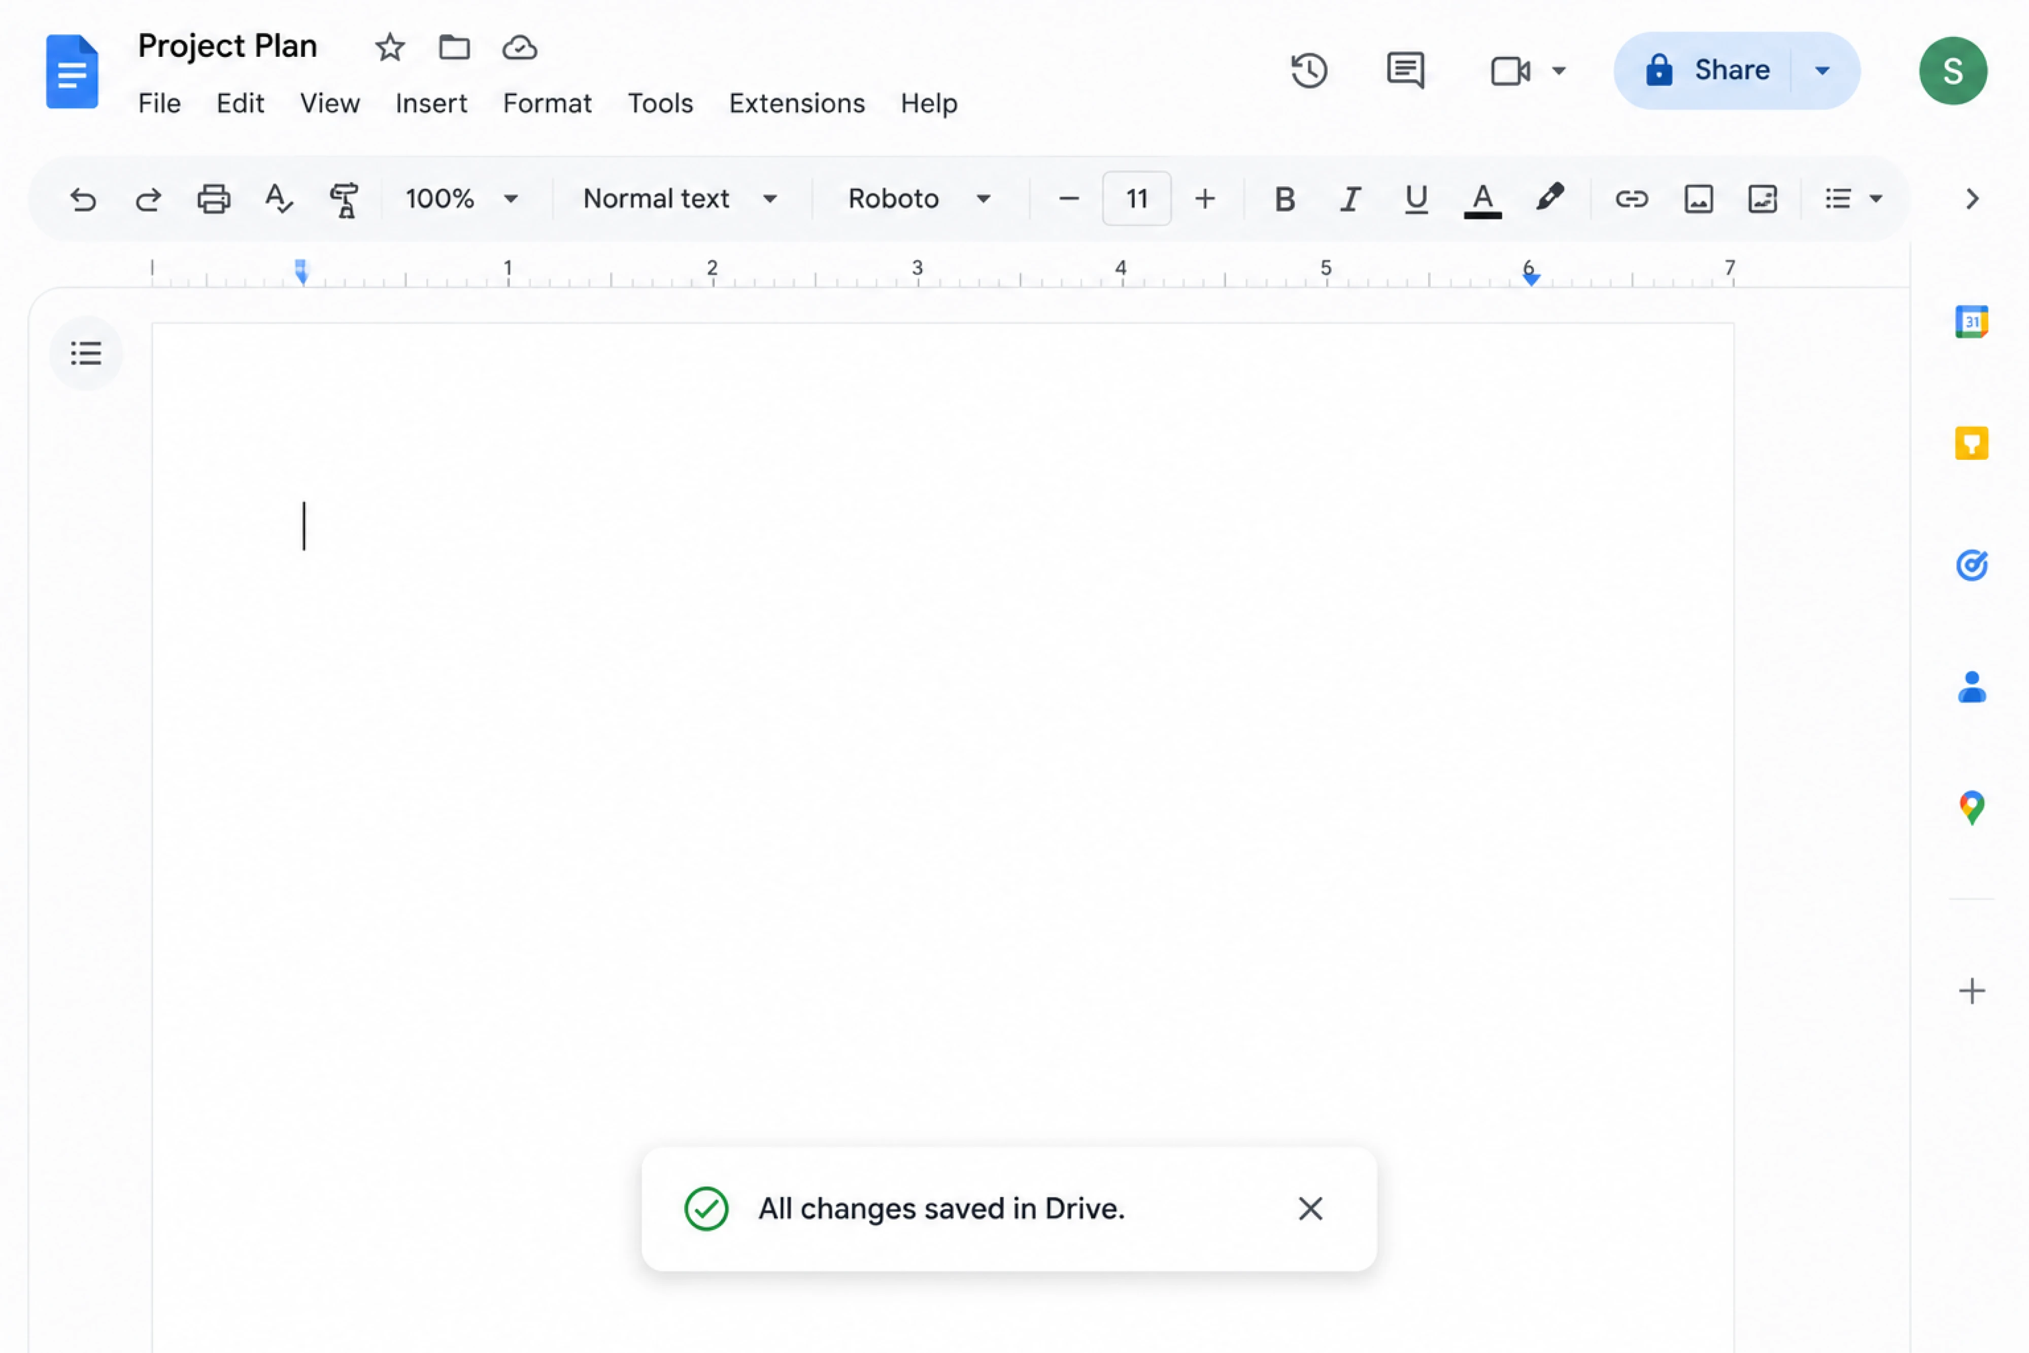Open Google Calendar side panel
Viewport: 2029px width, 1353px height.
[x=1972, y=322]
